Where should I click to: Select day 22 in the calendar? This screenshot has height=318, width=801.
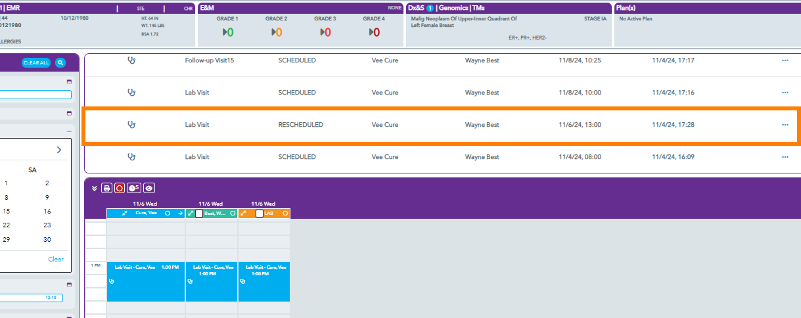(x=6, y=225)
